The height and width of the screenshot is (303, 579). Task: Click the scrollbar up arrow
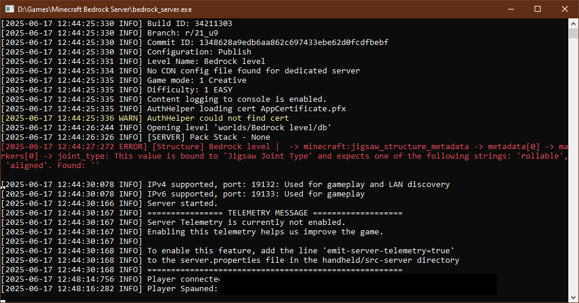(x=574, y=24)
